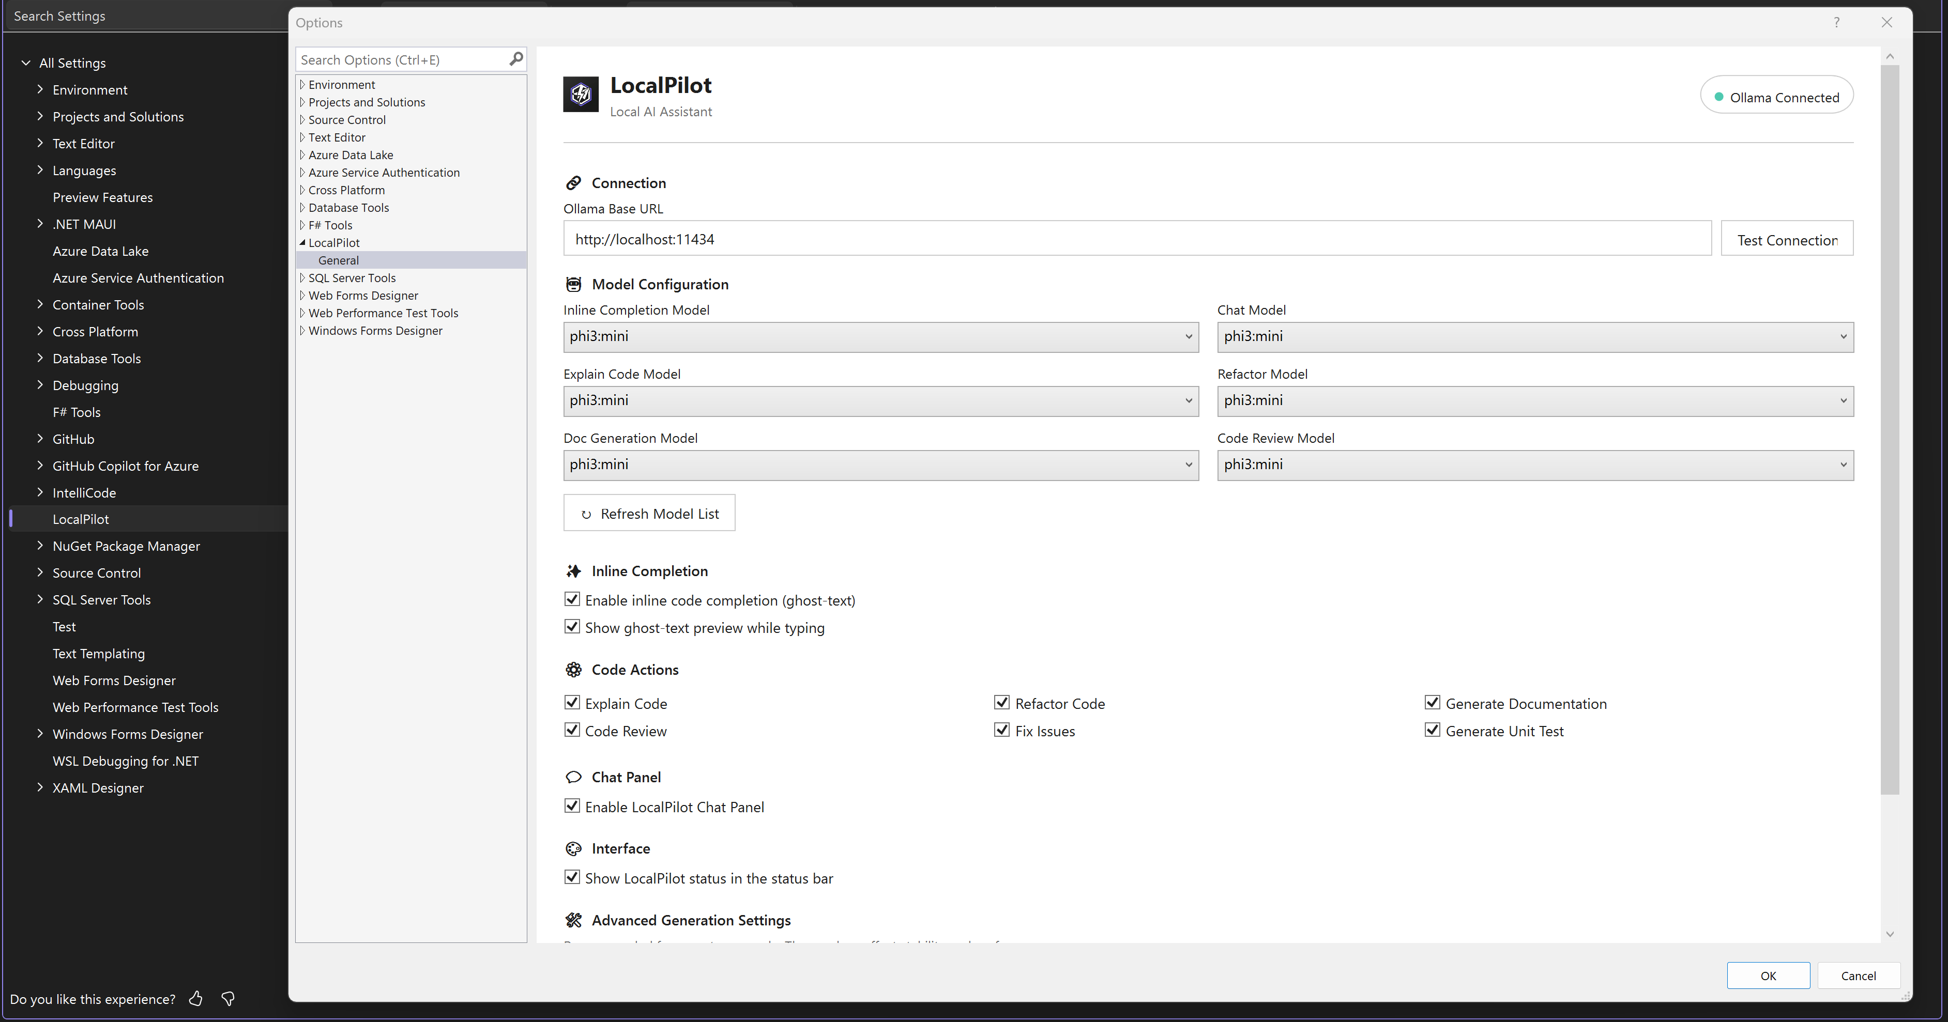
Task: Expand SQL Server Tools in options tree
Action: tap(302, 277)
